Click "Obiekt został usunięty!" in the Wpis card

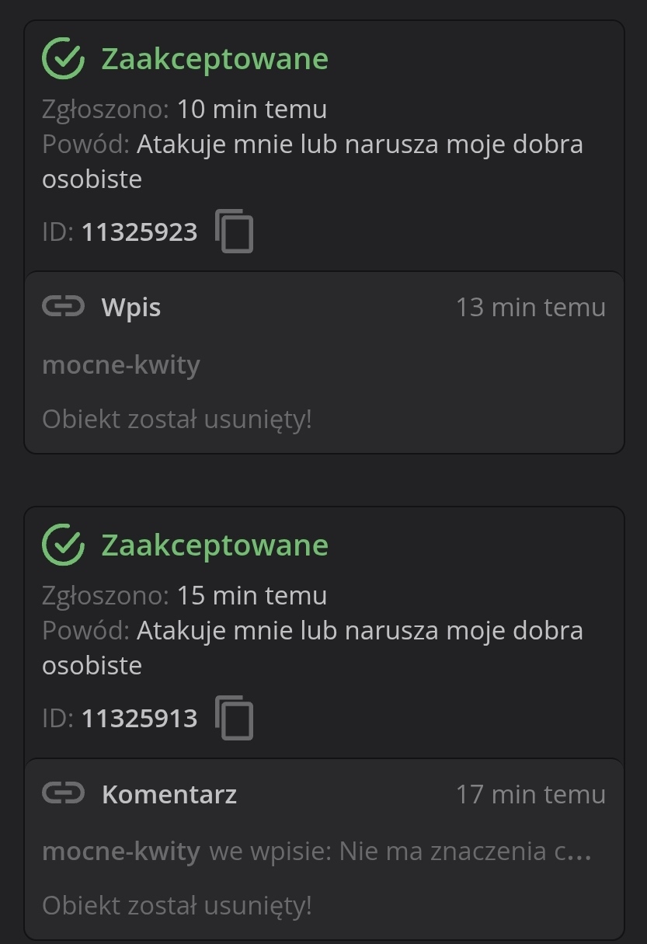click(177, 419)
